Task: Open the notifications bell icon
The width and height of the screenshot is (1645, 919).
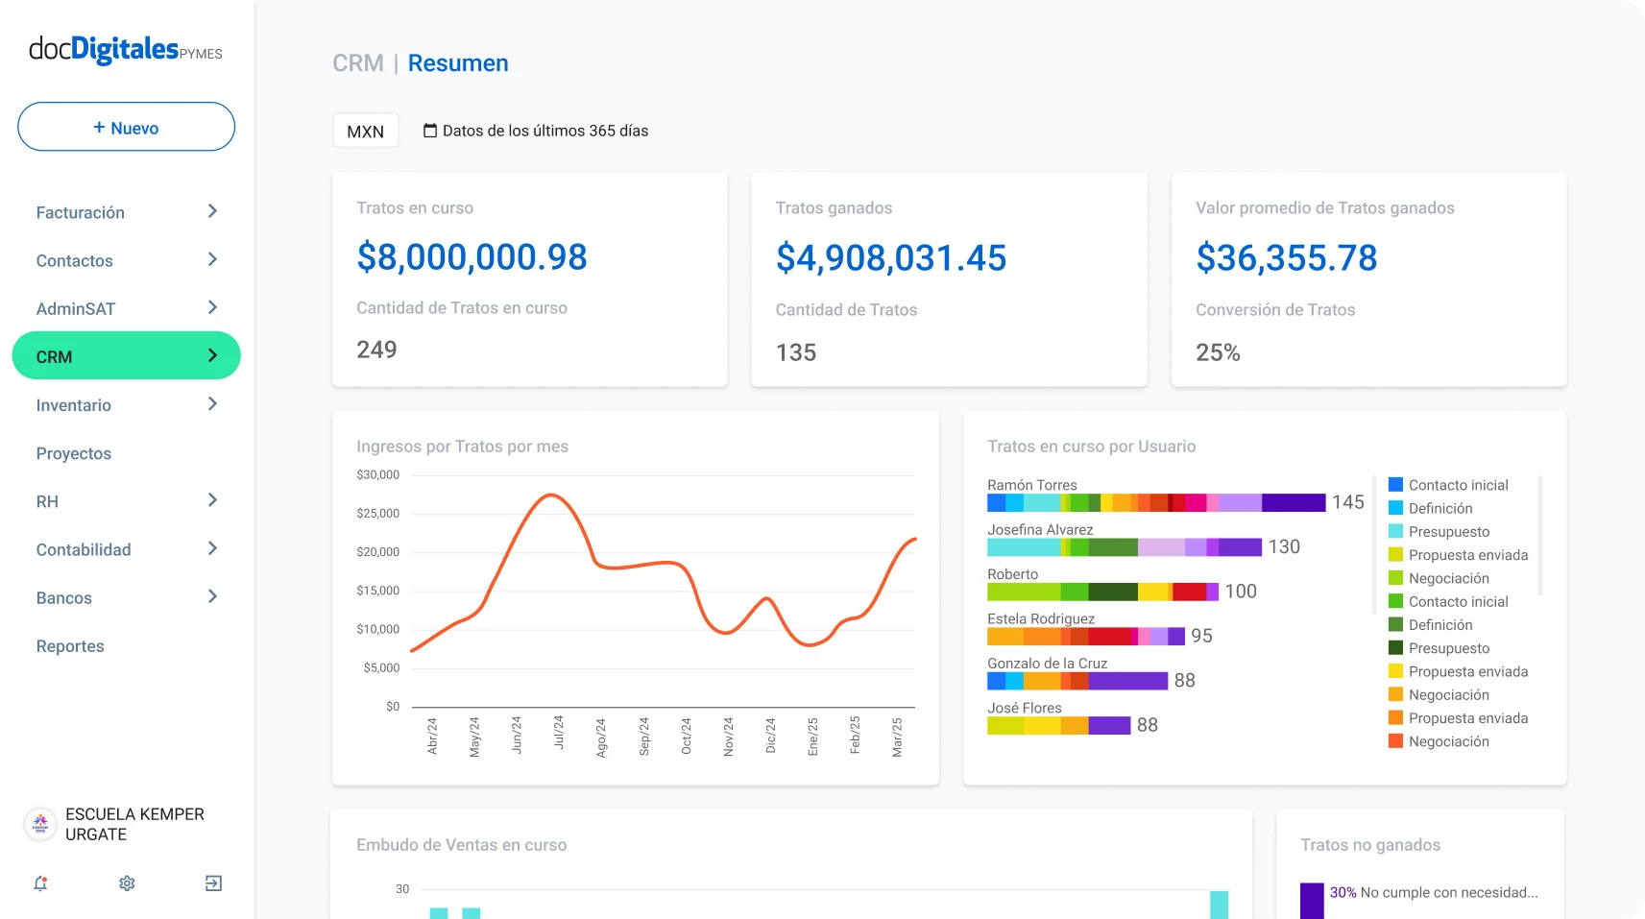Action: (40, 883)
